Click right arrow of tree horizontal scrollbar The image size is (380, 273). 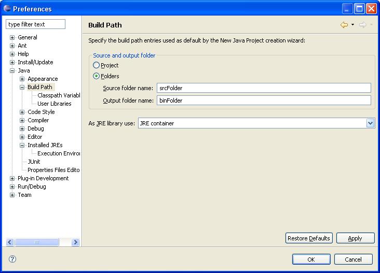point(76,242)
